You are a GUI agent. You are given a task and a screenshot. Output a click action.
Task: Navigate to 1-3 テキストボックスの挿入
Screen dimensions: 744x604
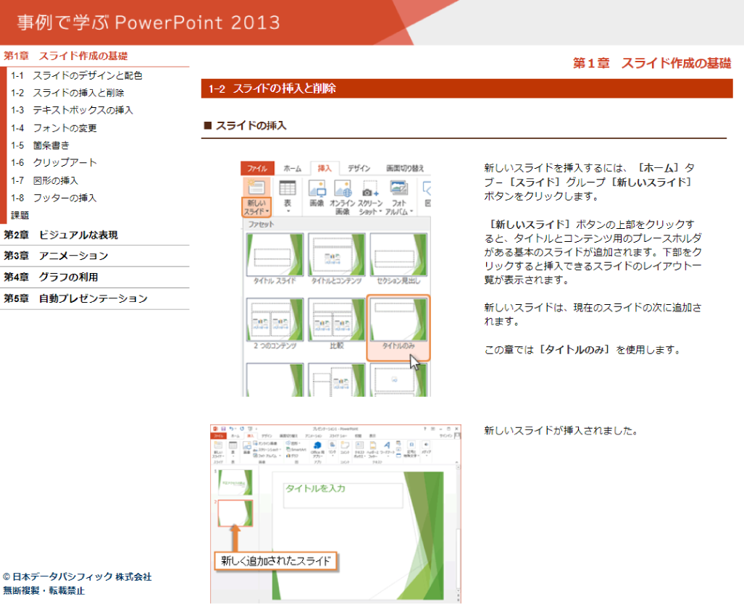pyautogui.click(x=72, y=110)
